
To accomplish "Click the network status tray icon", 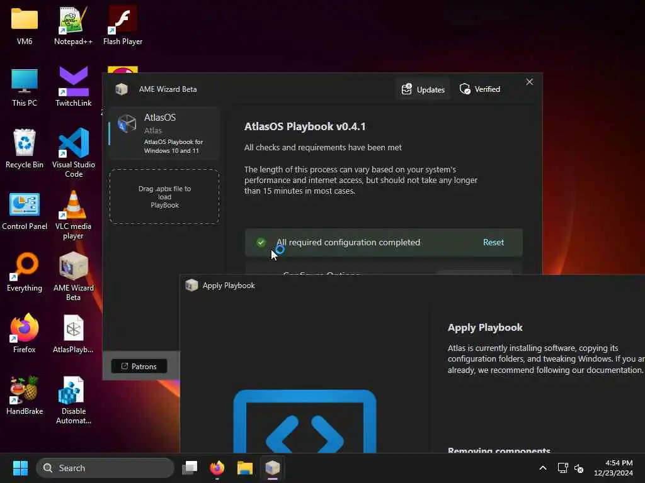I will point(562,468).
